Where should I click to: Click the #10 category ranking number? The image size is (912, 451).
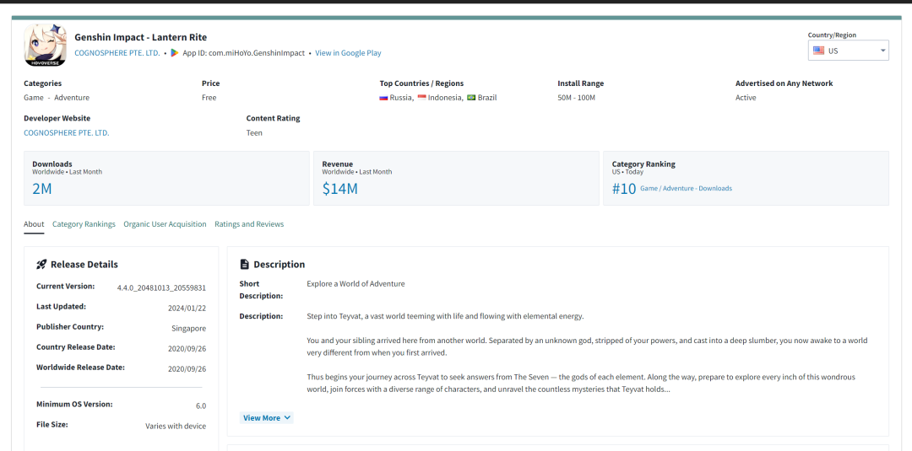[624, 189]
